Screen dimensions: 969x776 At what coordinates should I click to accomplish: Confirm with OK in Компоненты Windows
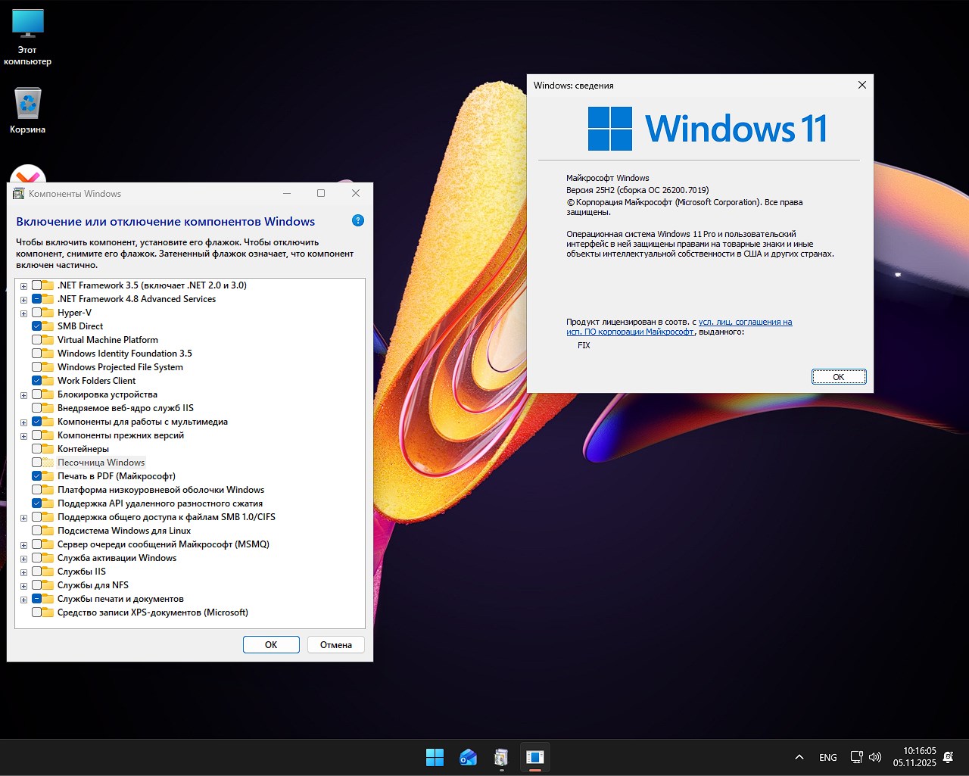[271, 645]
